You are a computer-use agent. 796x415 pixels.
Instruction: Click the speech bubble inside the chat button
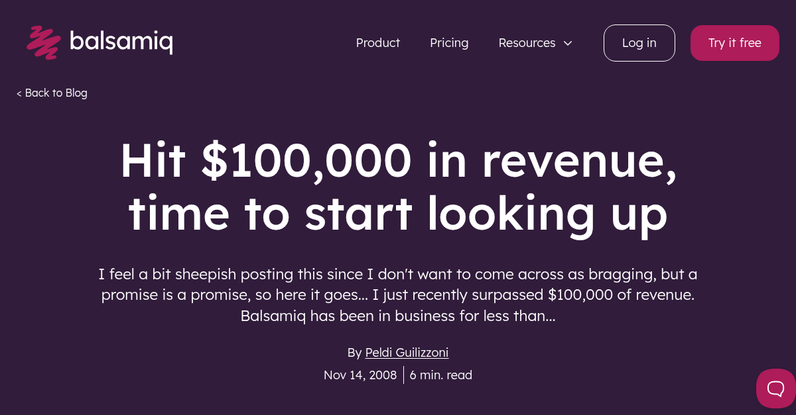775,389
